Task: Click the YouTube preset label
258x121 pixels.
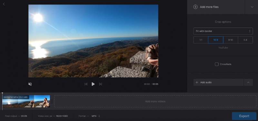Action: click(x=223, y=48)
